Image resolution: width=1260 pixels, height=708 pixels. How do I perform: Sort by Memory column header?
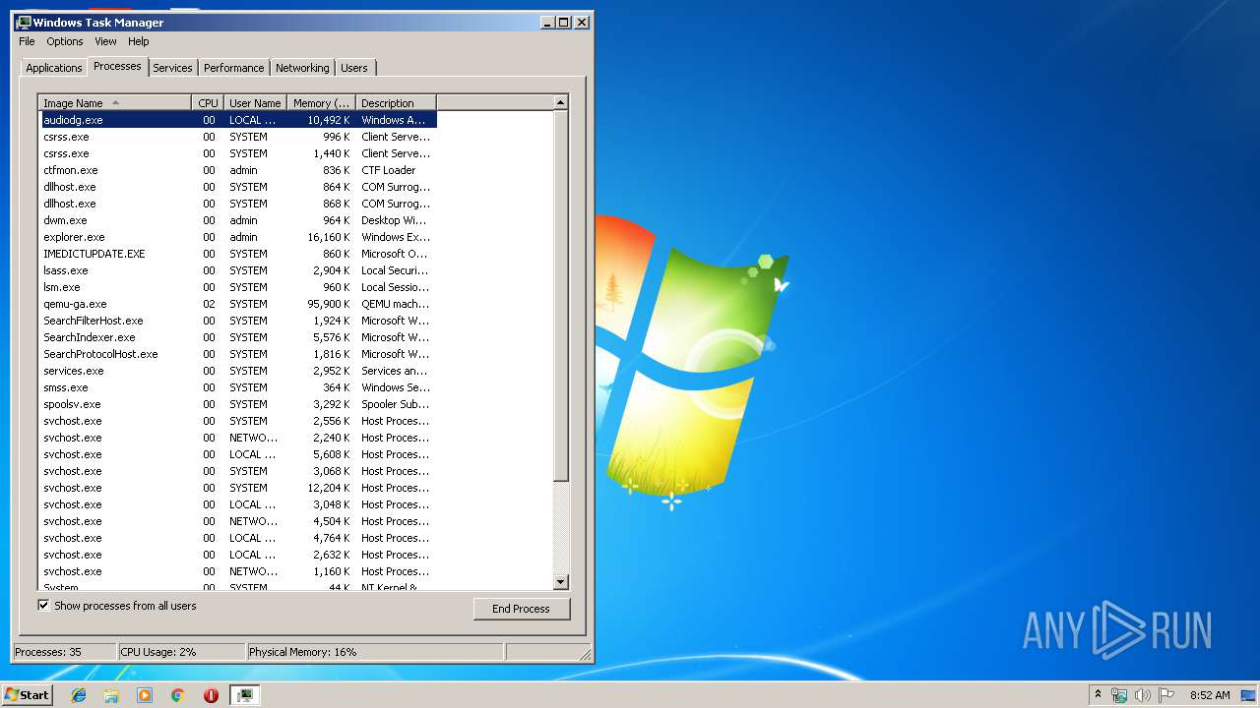point(321,102)
